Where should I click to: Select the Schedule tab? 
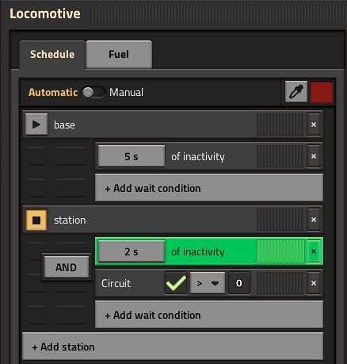pyautogui.click(x=52, y=55)
